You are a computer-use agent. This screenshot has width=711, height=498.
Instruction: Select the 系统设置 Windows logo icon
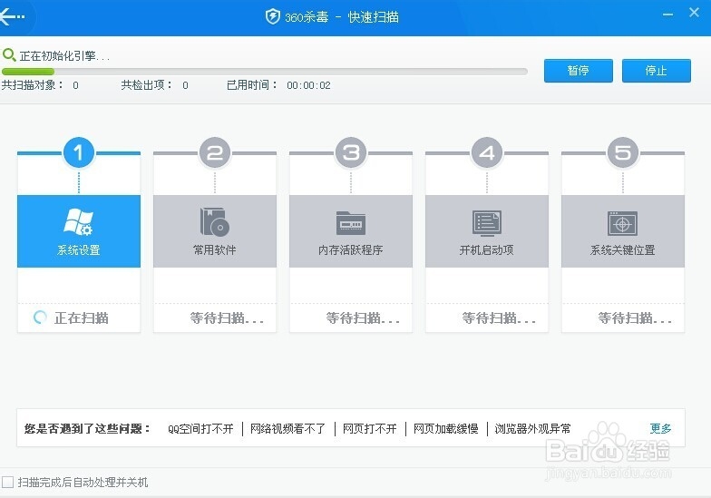coord(78,222)
